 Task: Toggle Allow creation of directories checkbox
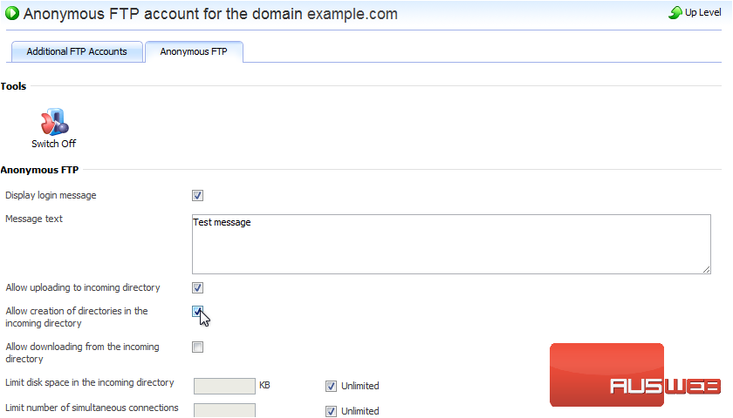coord(198,311)
